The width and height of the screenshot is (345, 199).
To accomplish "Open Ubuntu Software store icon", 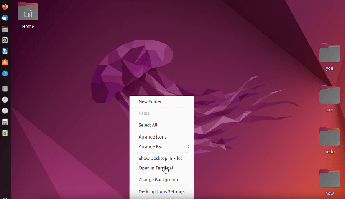I will click(x=5, y=62).
